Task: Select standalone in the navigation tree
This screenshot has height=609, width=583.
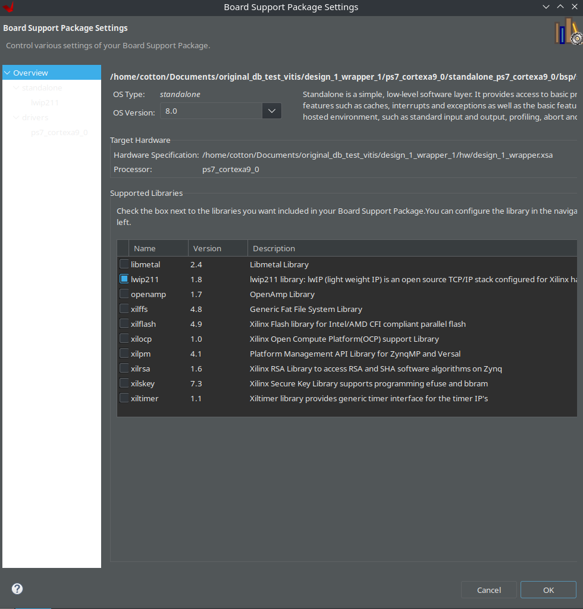Action: tap(42, 88)
